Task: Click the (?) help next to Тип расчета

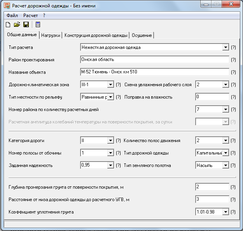Action: tap(233, 47)
